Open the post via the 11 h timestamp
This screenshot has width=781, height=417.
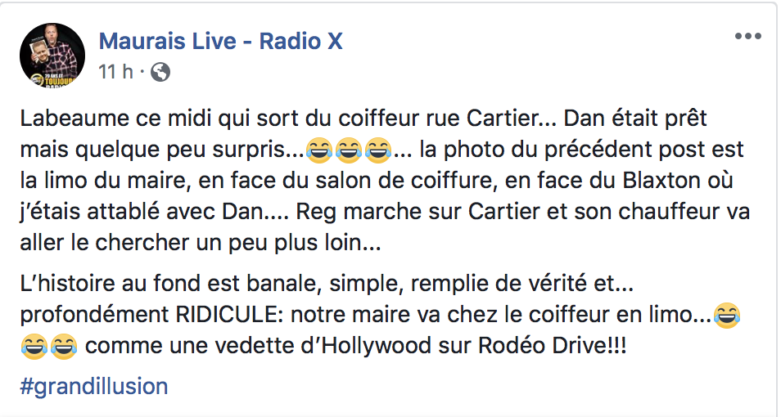(x=115, y=72)
